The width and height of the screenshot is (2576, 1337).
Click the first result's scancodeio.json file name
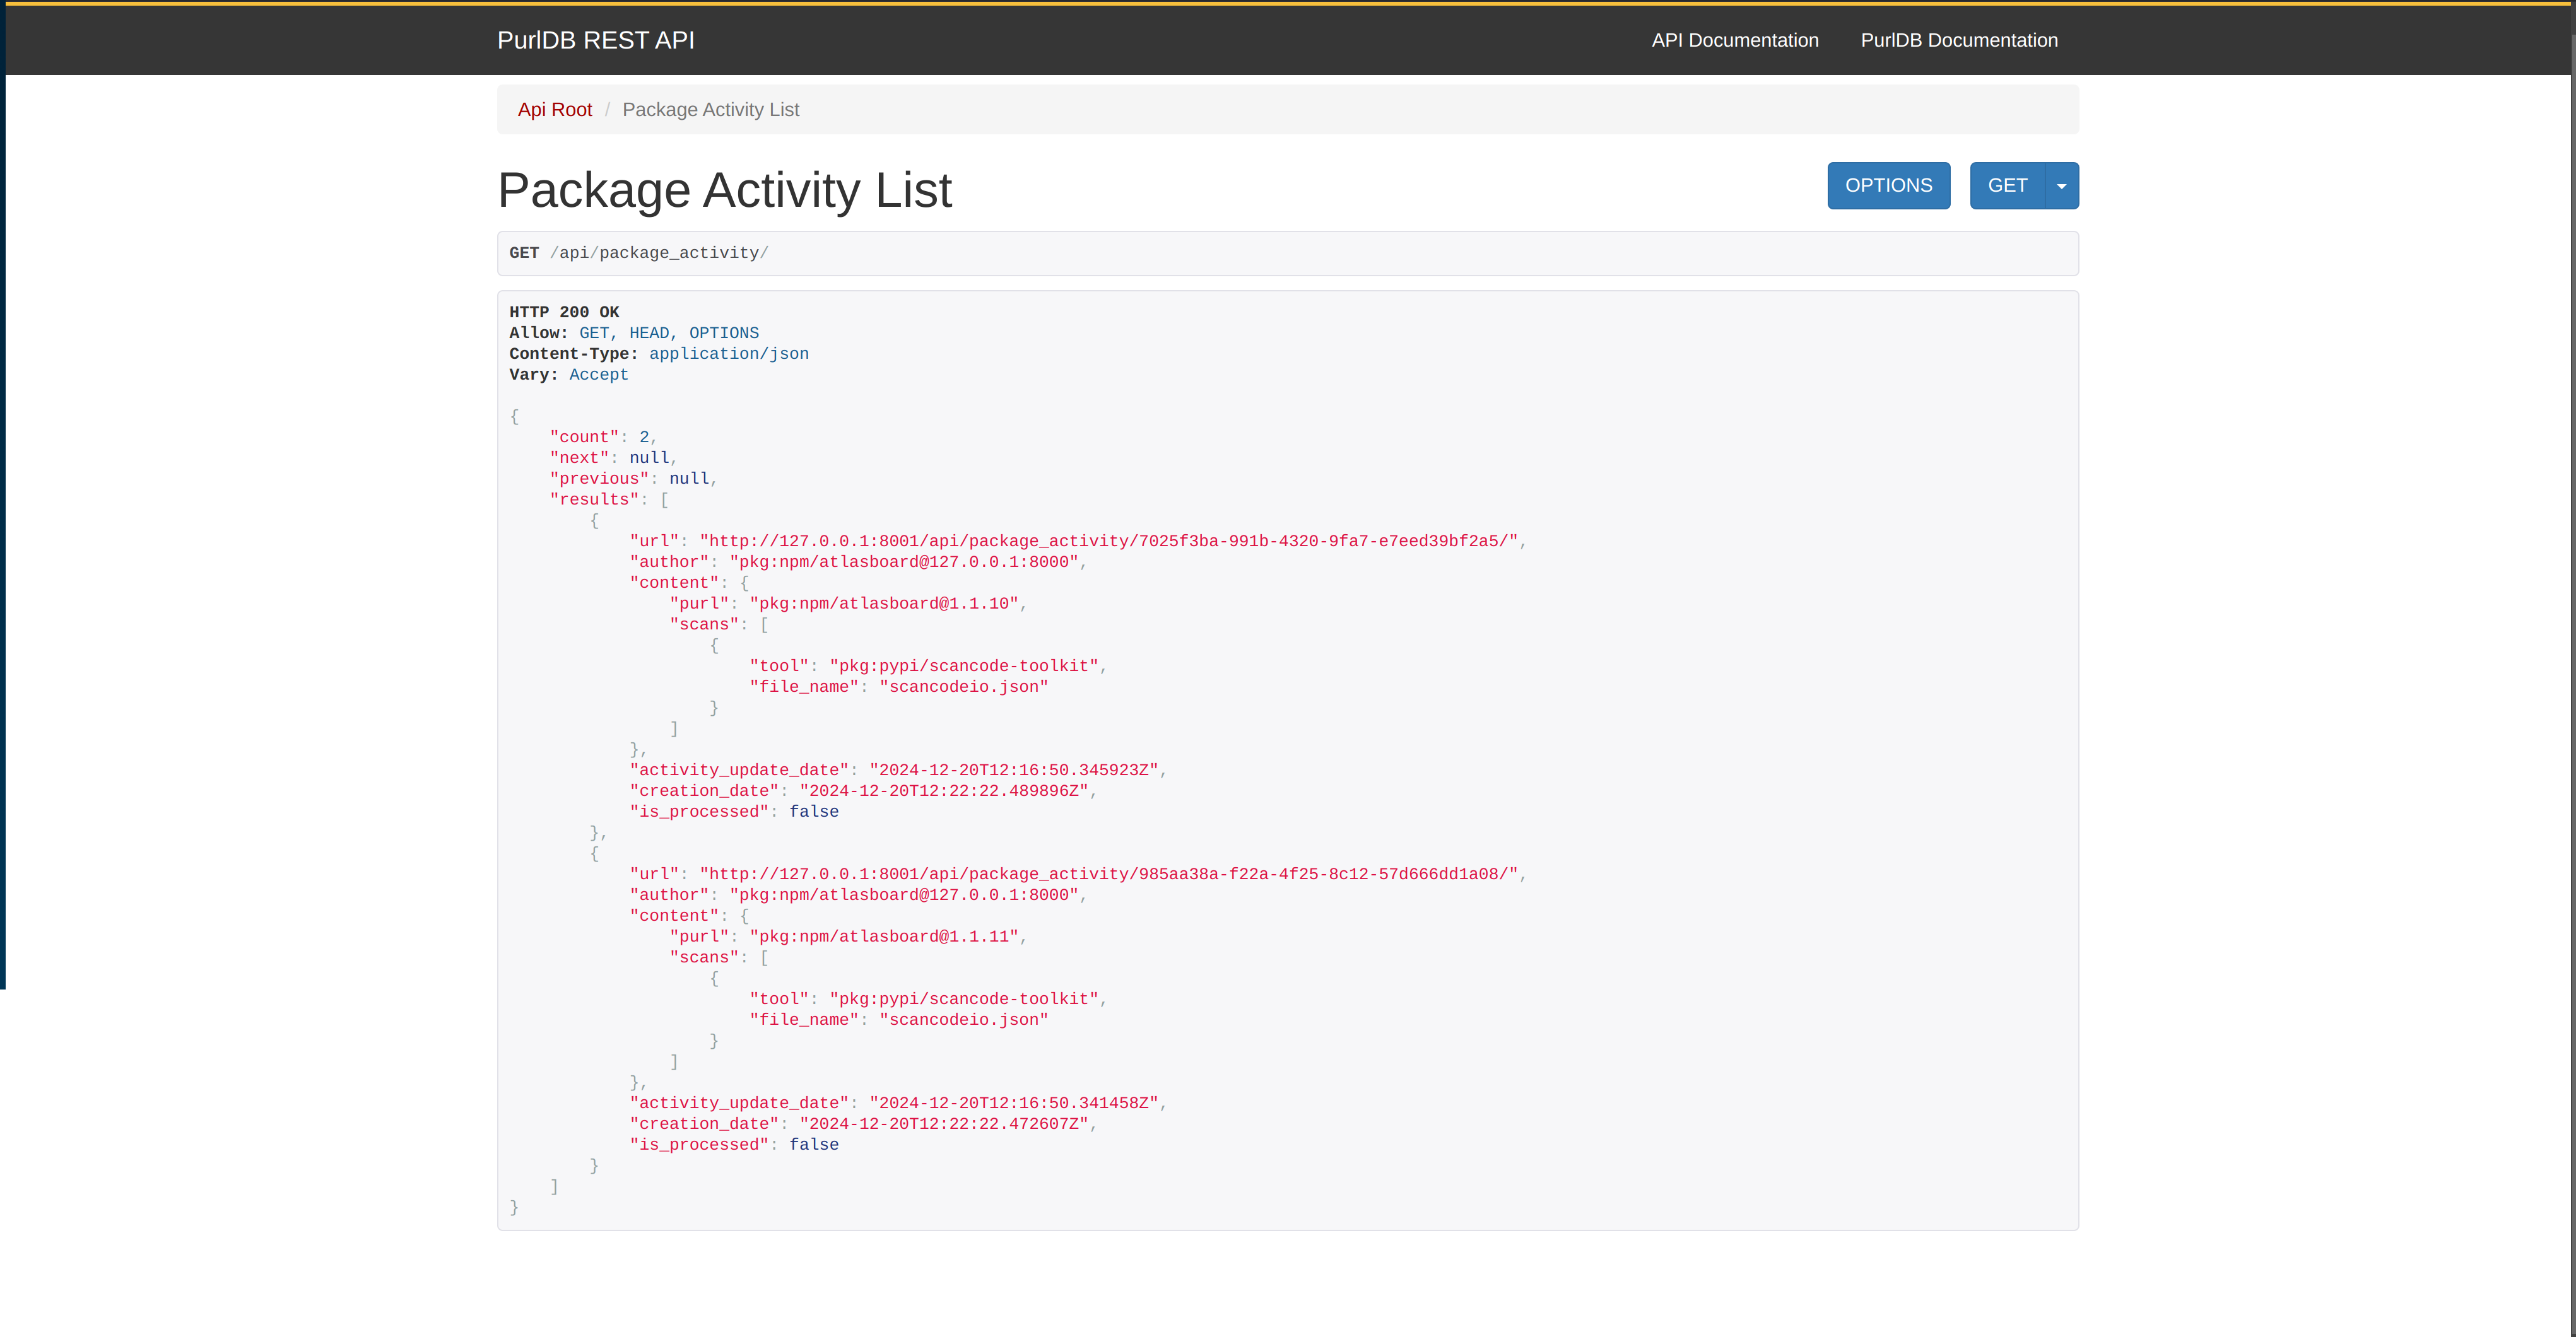pos(964,687)
